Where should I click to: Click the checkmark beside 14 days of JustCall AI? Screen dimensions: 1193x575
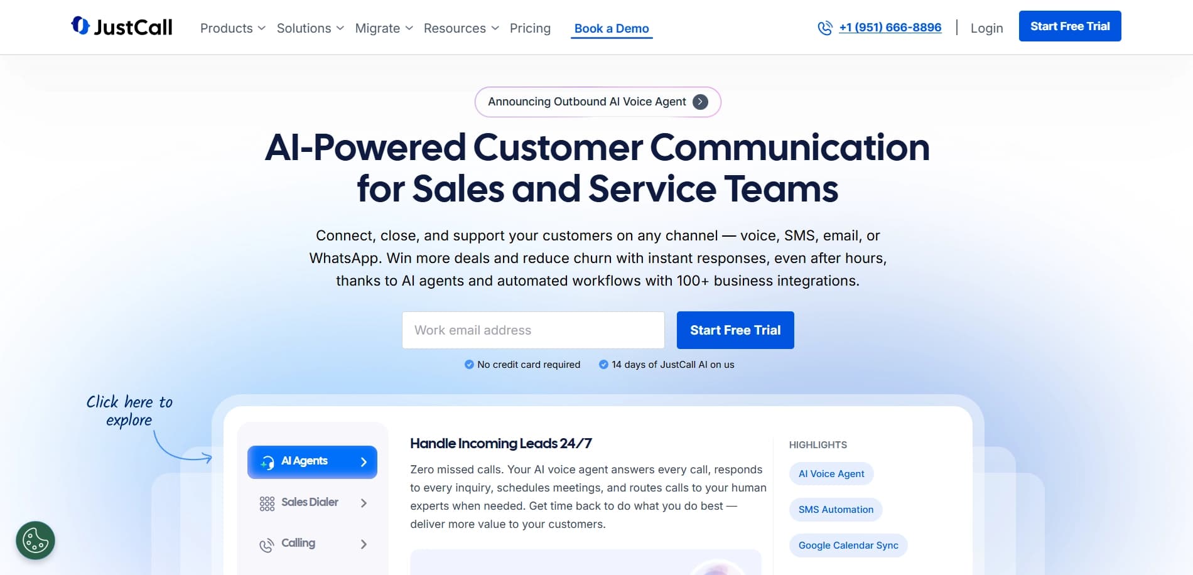(603, 365)
